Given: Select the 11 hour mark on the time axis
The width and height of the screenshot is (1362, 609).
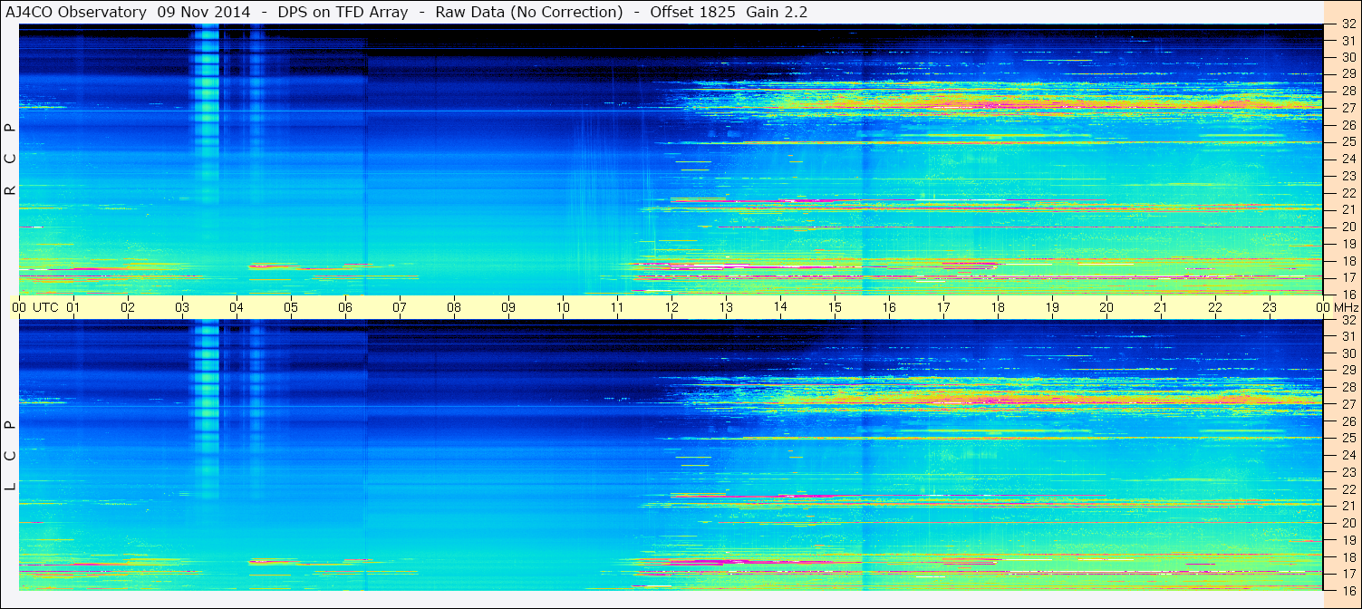Looking at the screenshot, I should pyautogui.click(x=617, y=307).
